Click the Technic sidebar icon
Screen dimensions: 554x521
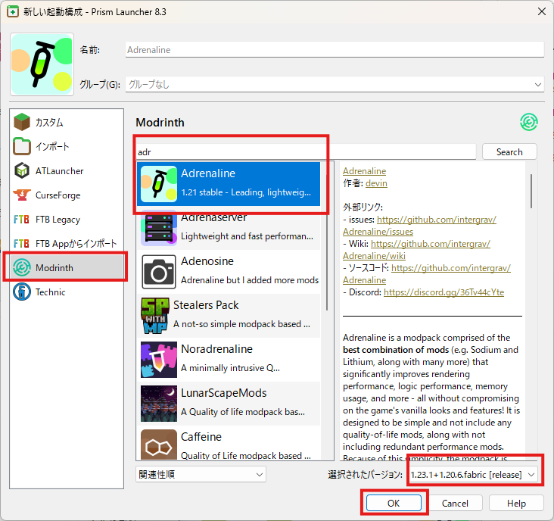point(22,292)
